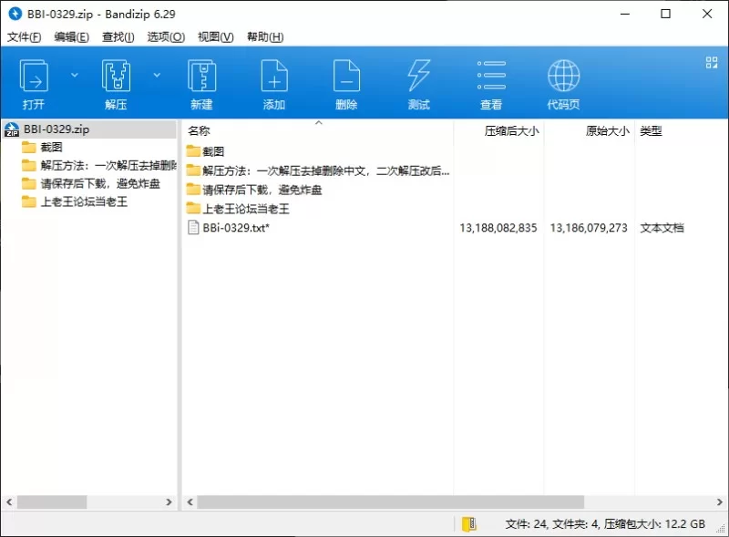
Task: Expand the 打开 dropdown arrow
Action: coord(75,75)
